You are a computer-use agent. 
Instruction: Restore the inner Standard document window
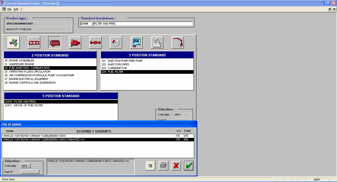click(x=330, y=9)
